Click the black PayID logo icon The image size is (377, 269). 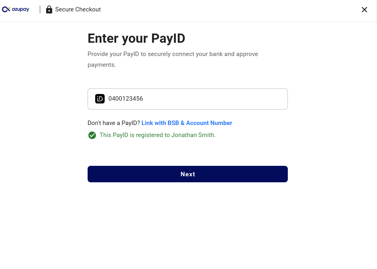click(100, 99)
